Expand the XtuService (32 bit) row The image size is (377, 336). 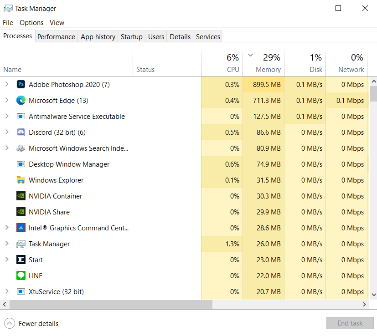[x=7, y=291]
